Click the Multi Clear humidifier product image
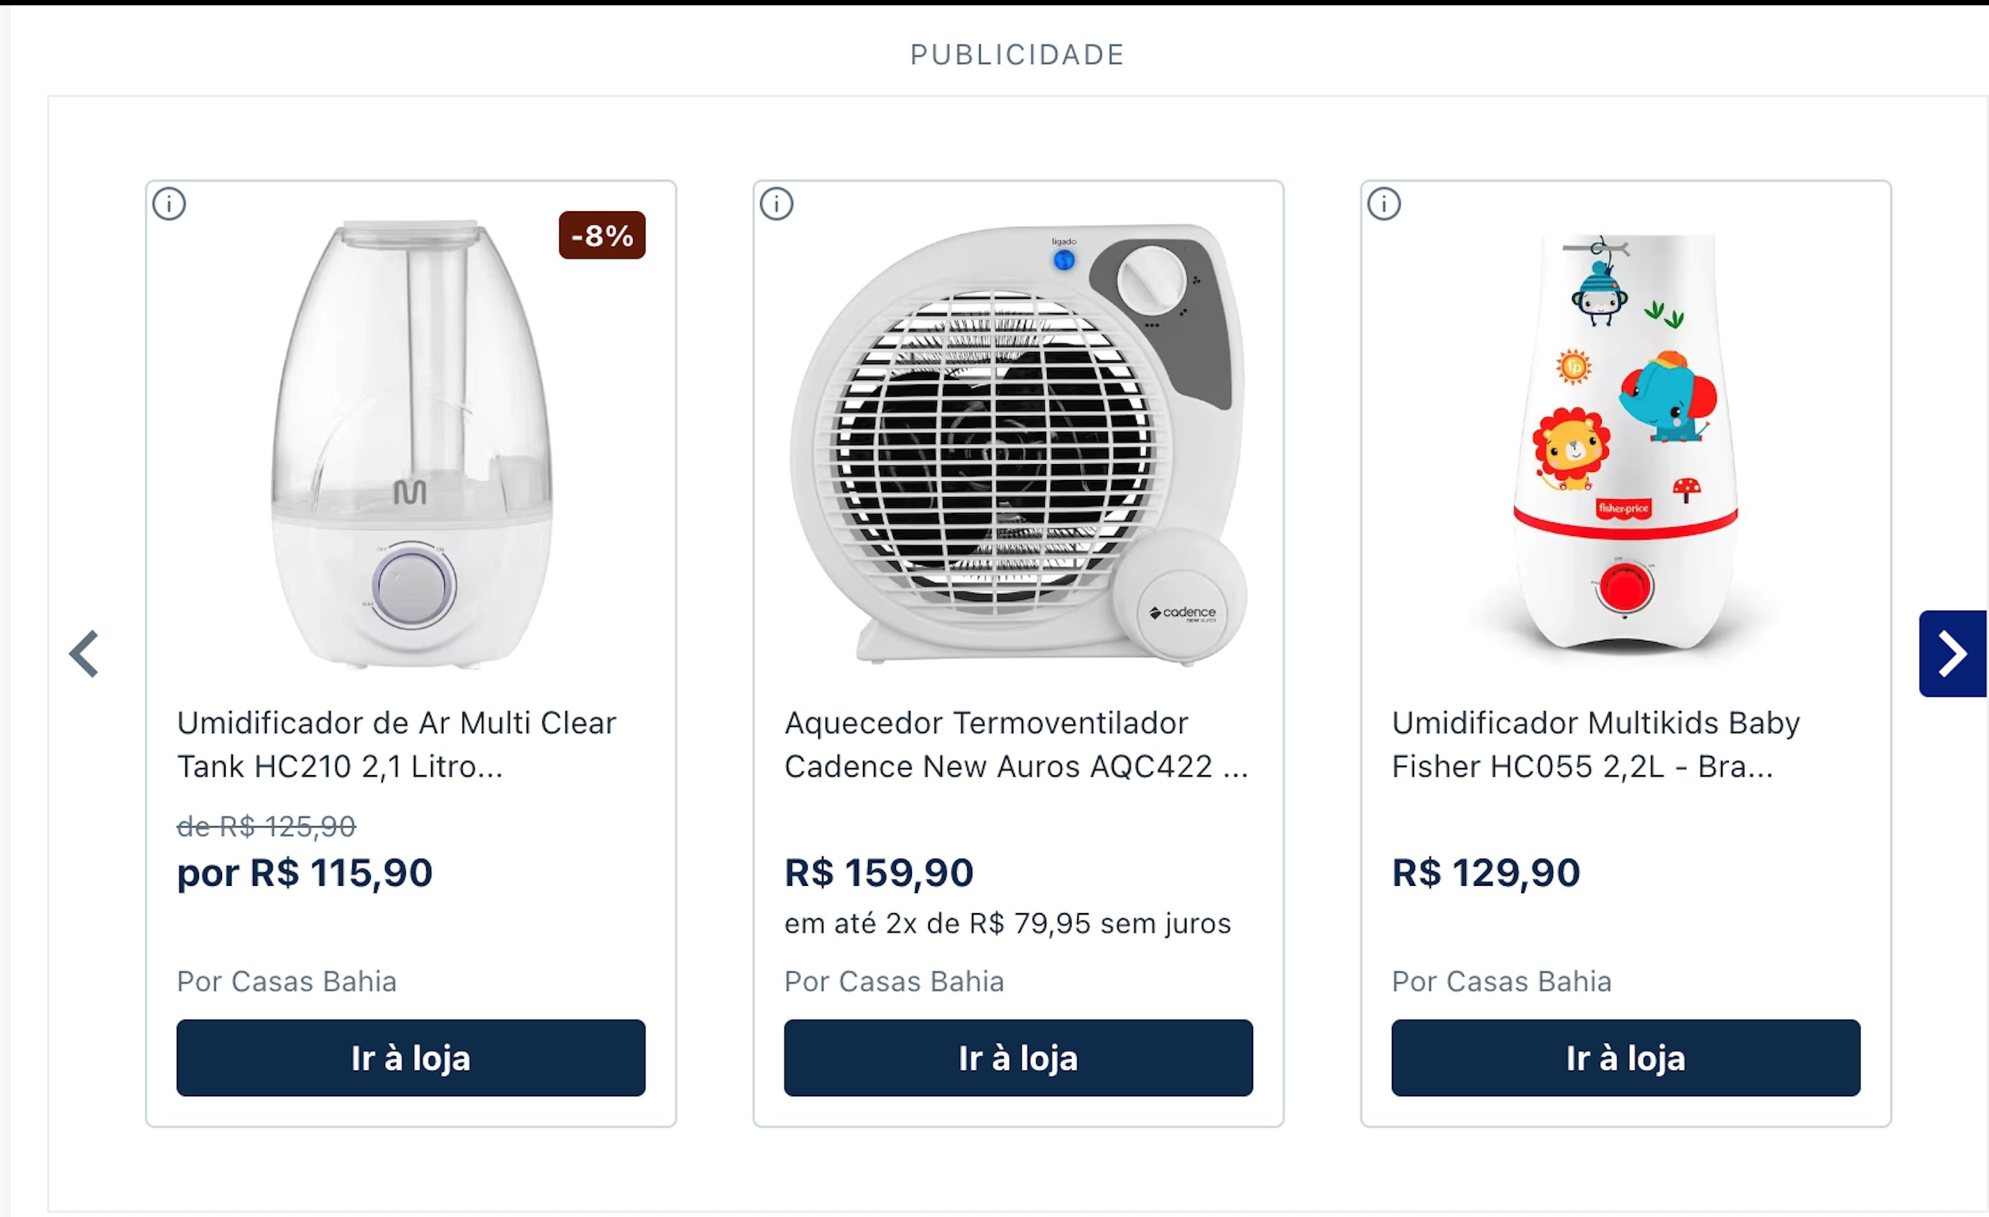 pos(411,444)
